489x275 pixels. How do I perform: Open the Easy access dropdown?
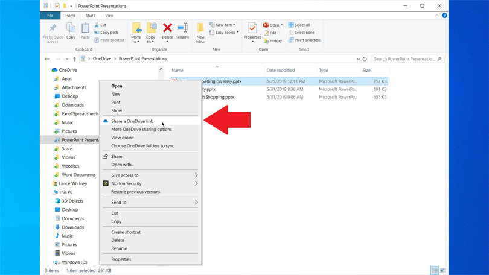click(x=224, y=33)
